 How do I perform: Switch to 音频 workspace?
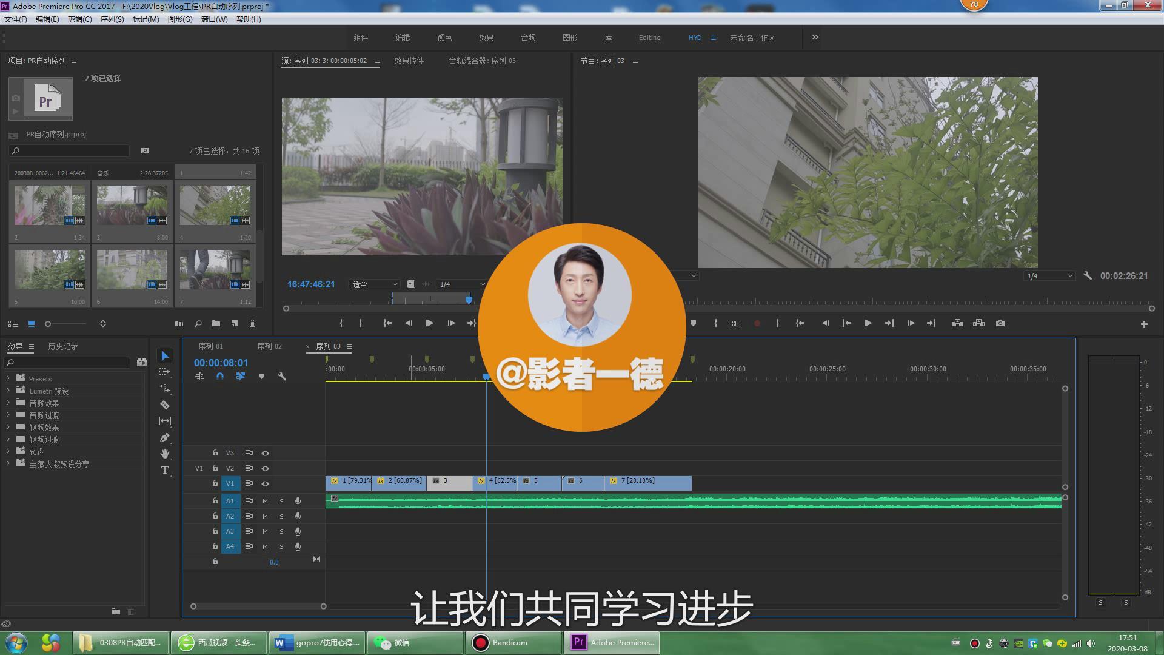coord(528,38)
